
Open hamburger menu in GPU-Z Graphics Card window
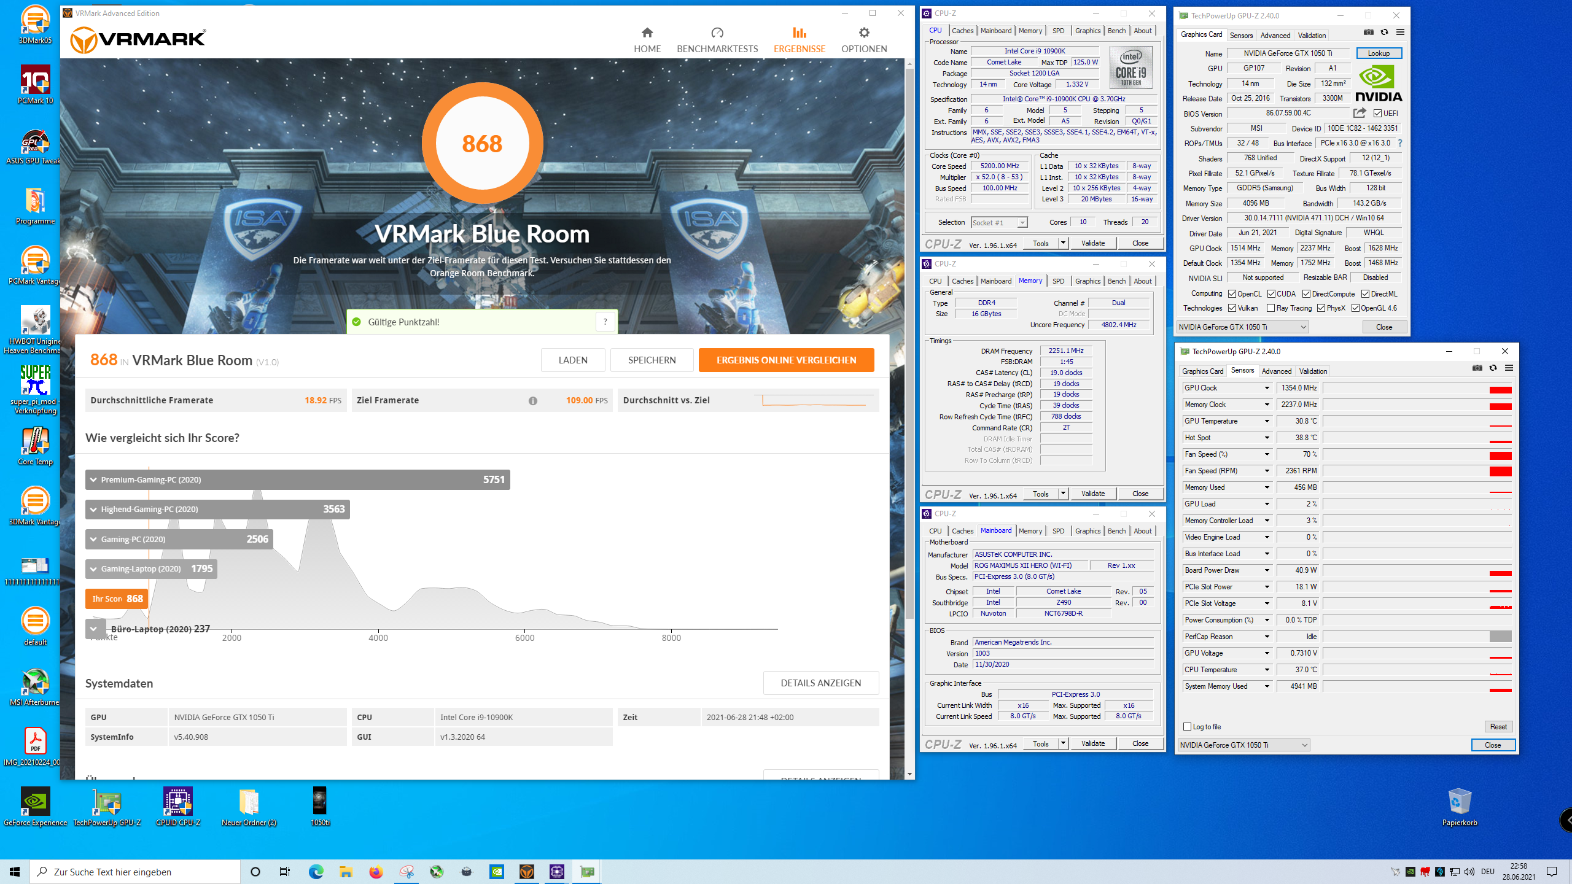[1400, 33]
